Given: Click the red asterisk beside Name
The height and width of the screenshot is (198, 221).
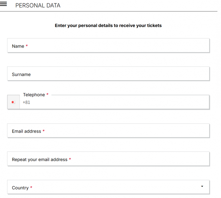Looking at the screenshot, I should click(x=27, y=46).
